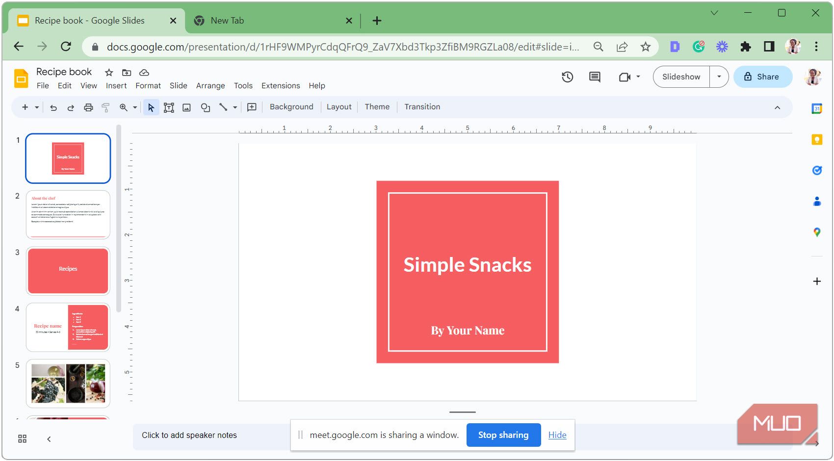Open Google Keep side panel

[817, 140]
